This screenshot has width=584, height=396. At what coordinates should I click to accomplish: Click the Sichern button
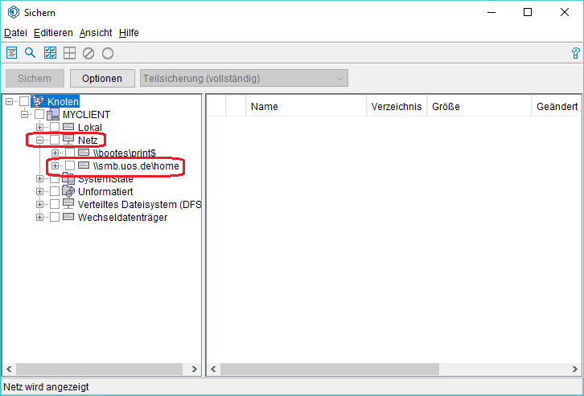coord(35,78)
